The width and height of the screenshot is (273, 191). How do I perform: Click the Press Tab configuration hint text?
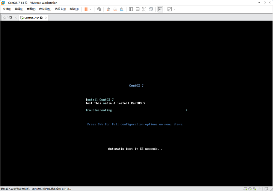pyautogui.click(x=135, y=124)
